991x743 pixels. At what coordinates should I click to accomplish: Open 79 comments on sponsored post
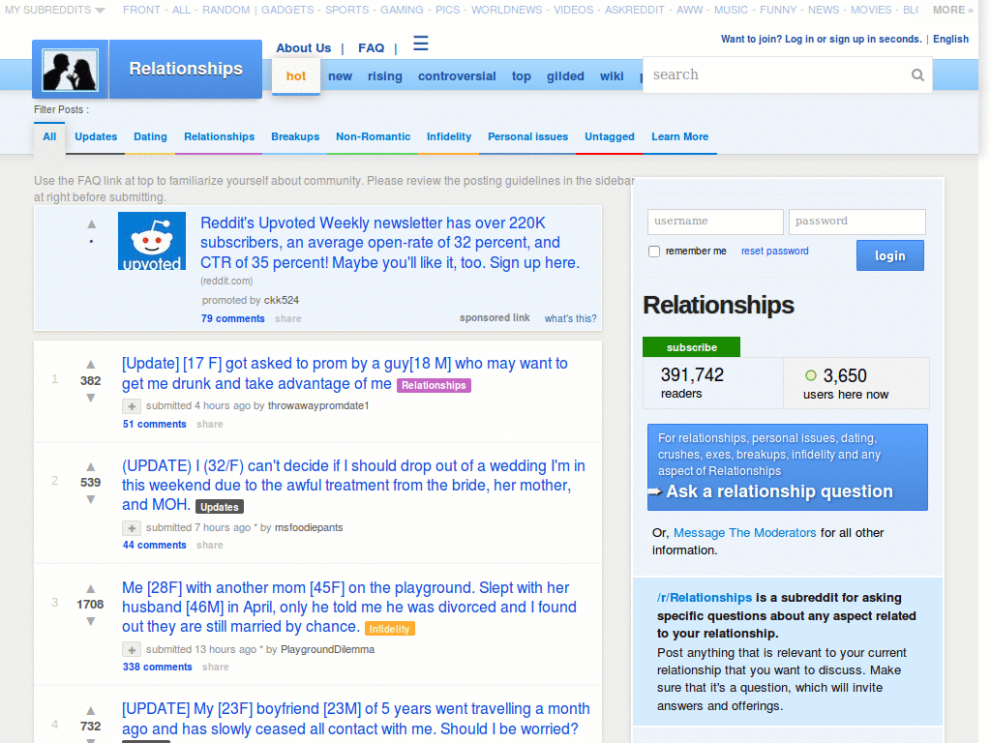pos(232,319)
